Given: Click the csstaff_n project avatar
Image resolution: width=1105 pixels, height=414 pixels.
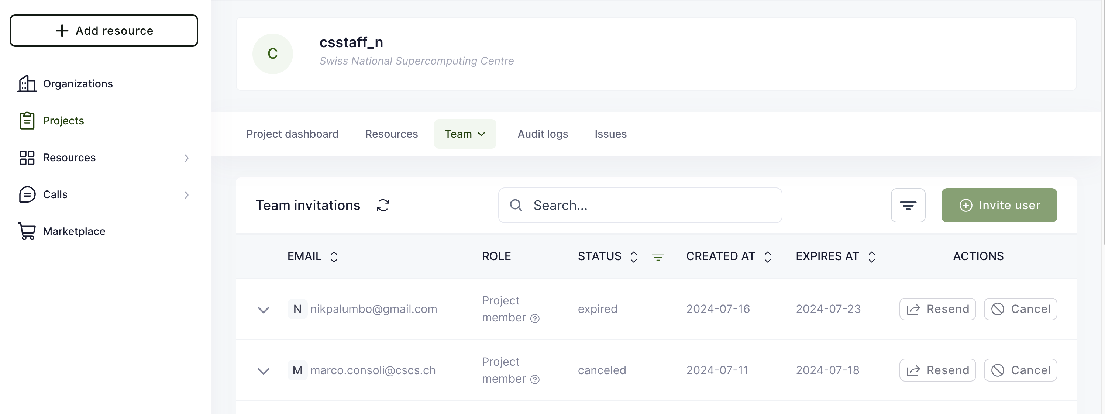Looking at the screenshot, I should tap(272, 54).
